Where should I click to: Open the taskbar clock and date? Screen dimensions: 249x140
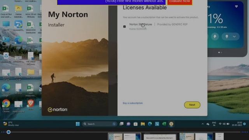pyautogui.click(x=237, y=124)
